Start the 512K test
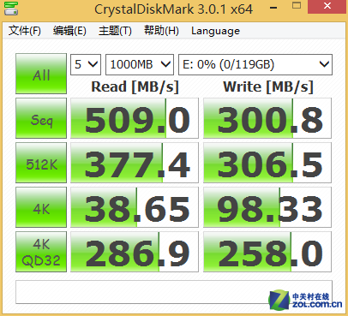The width and height of the screenshot is (348, 316). click(x=41, y=163)
